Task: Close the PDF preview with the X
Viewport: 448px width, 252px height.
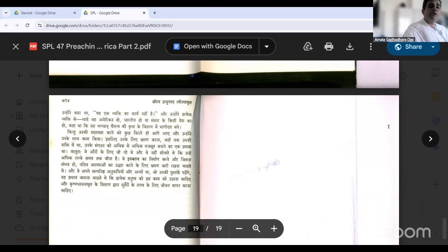Action: pos(16,47)
